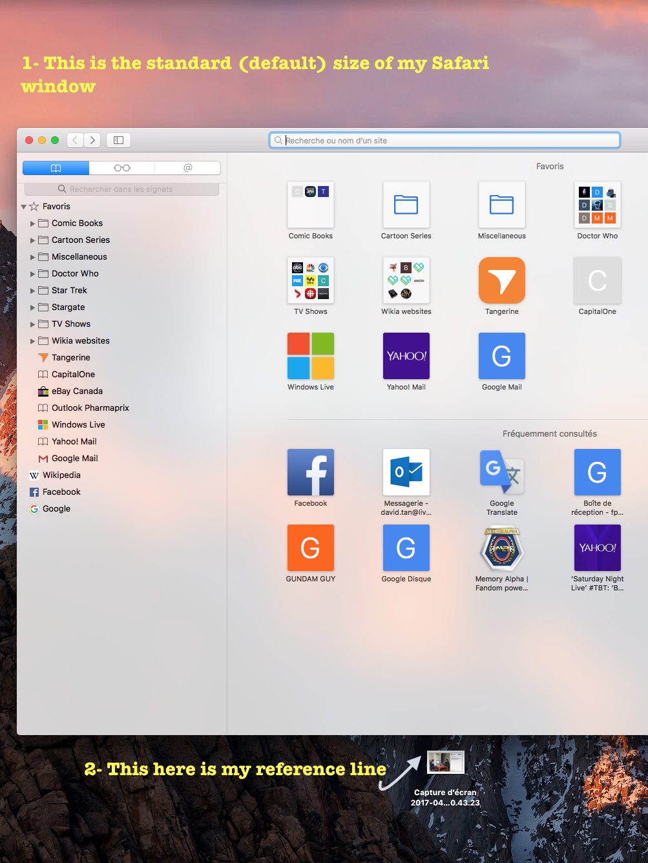Open the Doctor Who favorites tile
648x863 pixels.
(598, 205)
